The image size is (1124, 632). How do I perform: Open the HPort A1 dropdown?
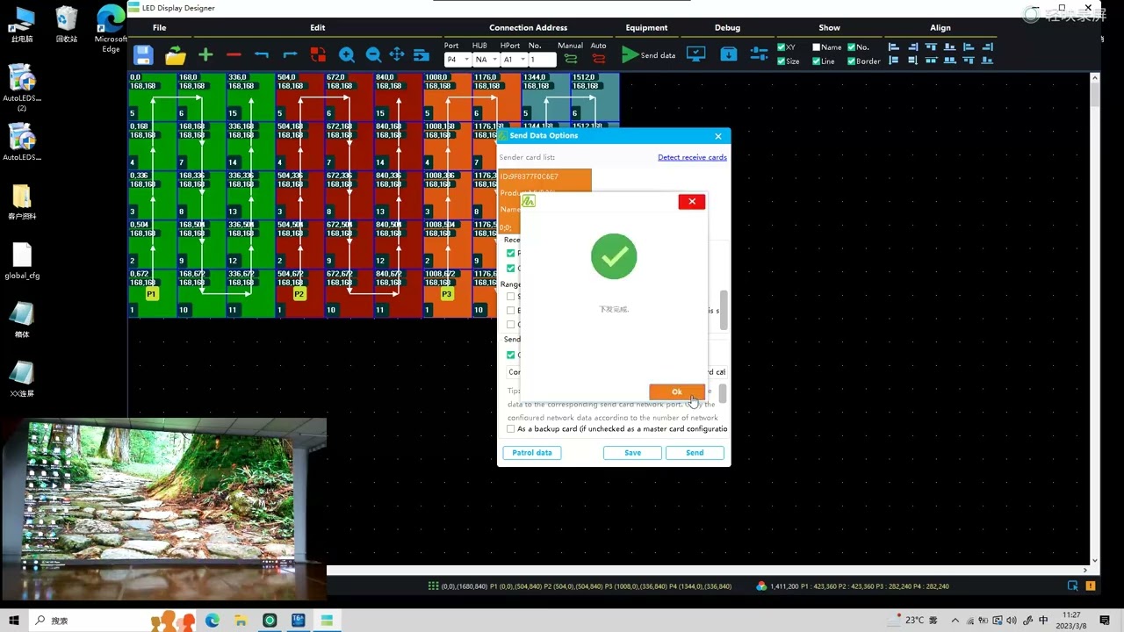[x=514, y=60]
